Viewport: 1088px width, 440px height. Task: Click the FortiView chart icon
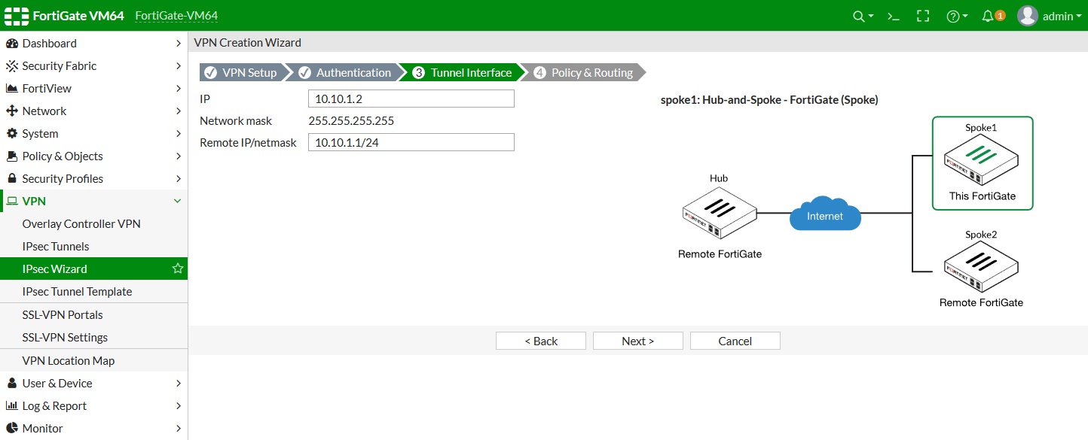coord(11,89)
